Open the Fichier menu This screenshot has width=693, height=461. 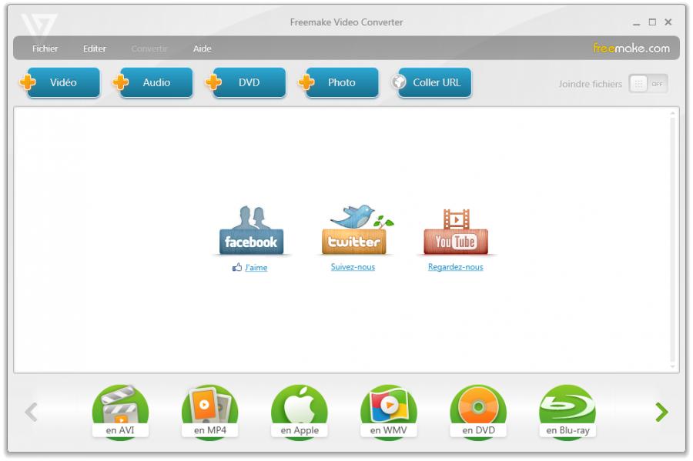pyautogui.click(x=45, y=48)
